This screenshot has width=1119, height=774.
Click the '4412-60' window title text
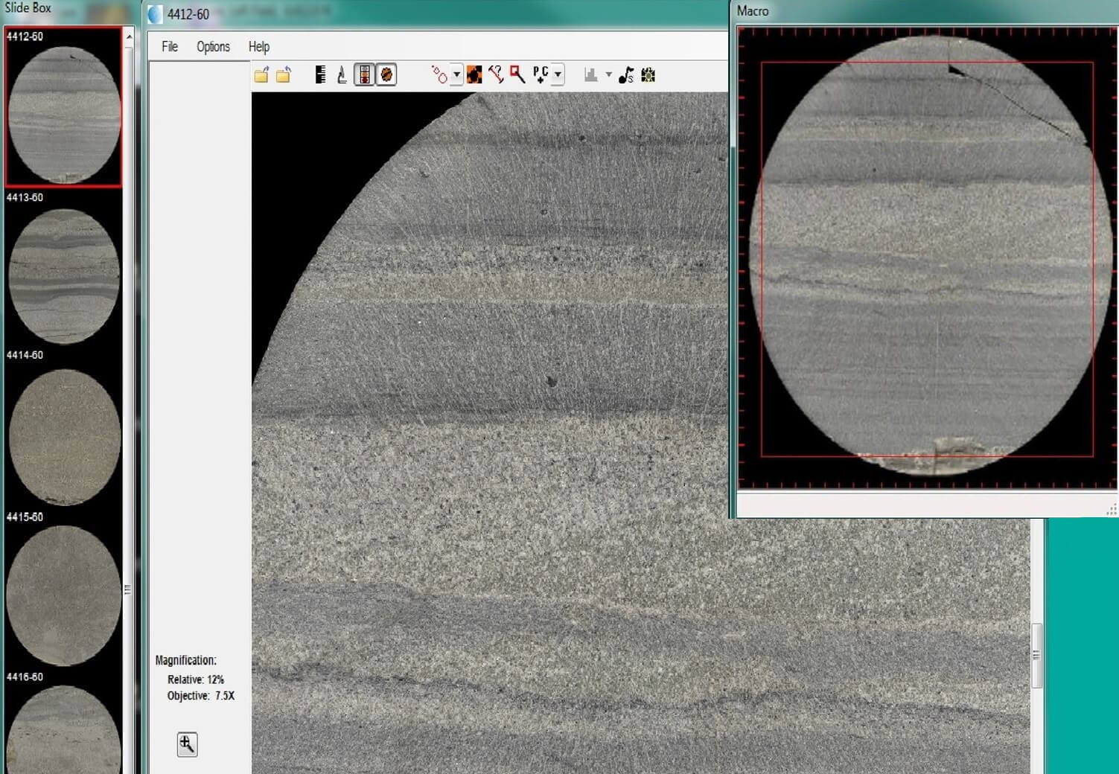tap(188, 14)
